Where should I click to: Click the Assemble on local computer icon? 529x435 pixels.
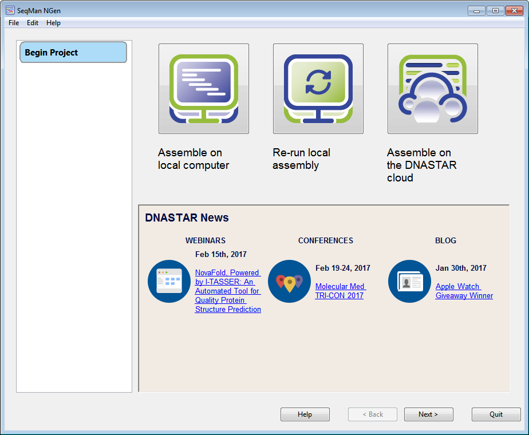pyautogui.click(x=204, y=89)
